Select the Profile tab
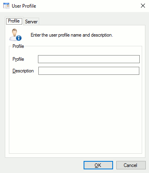 click(14, 21)
